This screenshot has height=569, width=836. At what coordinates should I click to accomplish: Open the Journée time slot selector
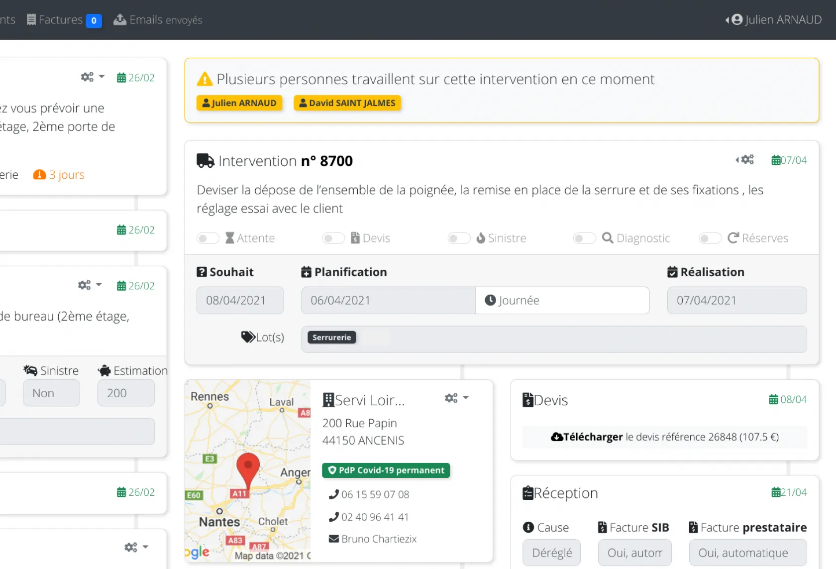tap(562, 300)
